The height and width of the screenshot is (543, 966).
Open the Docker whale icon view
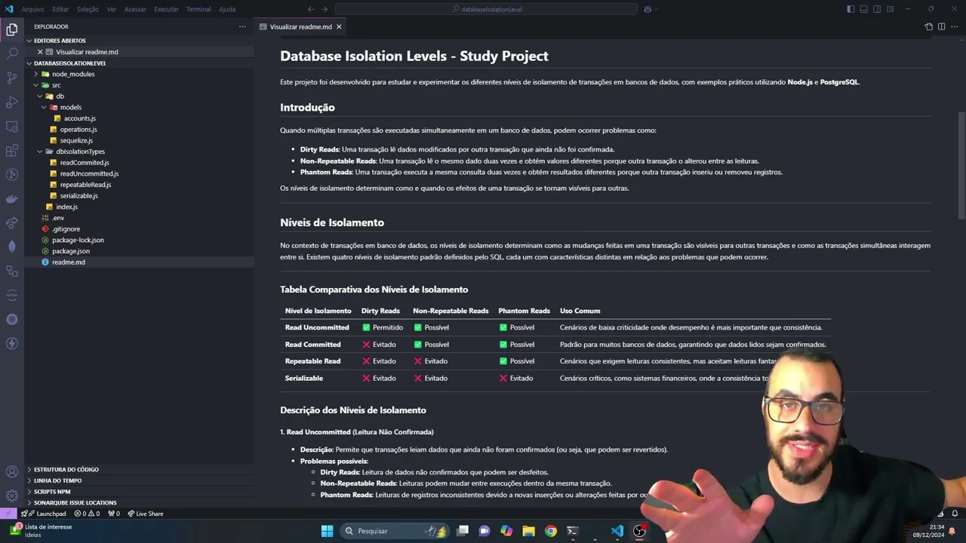12,198
